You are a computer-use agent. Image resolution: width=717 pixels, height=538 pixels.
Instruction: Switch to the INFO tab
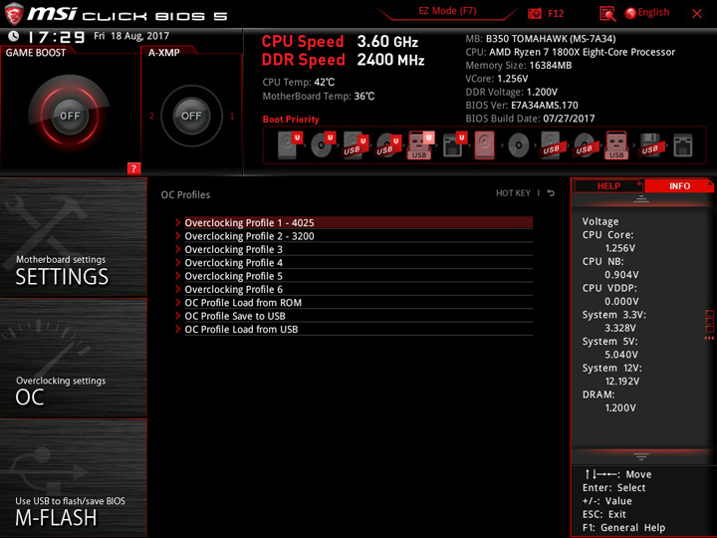click(x=679, y=185)
